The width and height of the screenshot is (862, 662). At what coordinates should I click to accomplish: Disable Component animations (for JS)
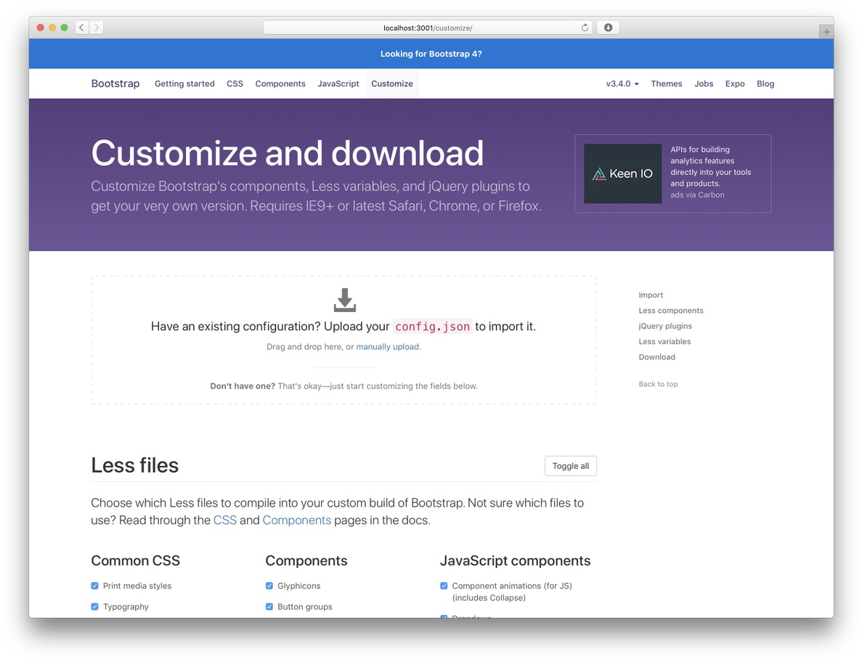[x=444, y=586]
